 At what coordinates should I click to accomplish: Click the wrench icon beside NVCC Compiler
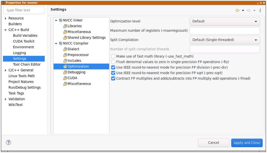[x=60, y=43]
